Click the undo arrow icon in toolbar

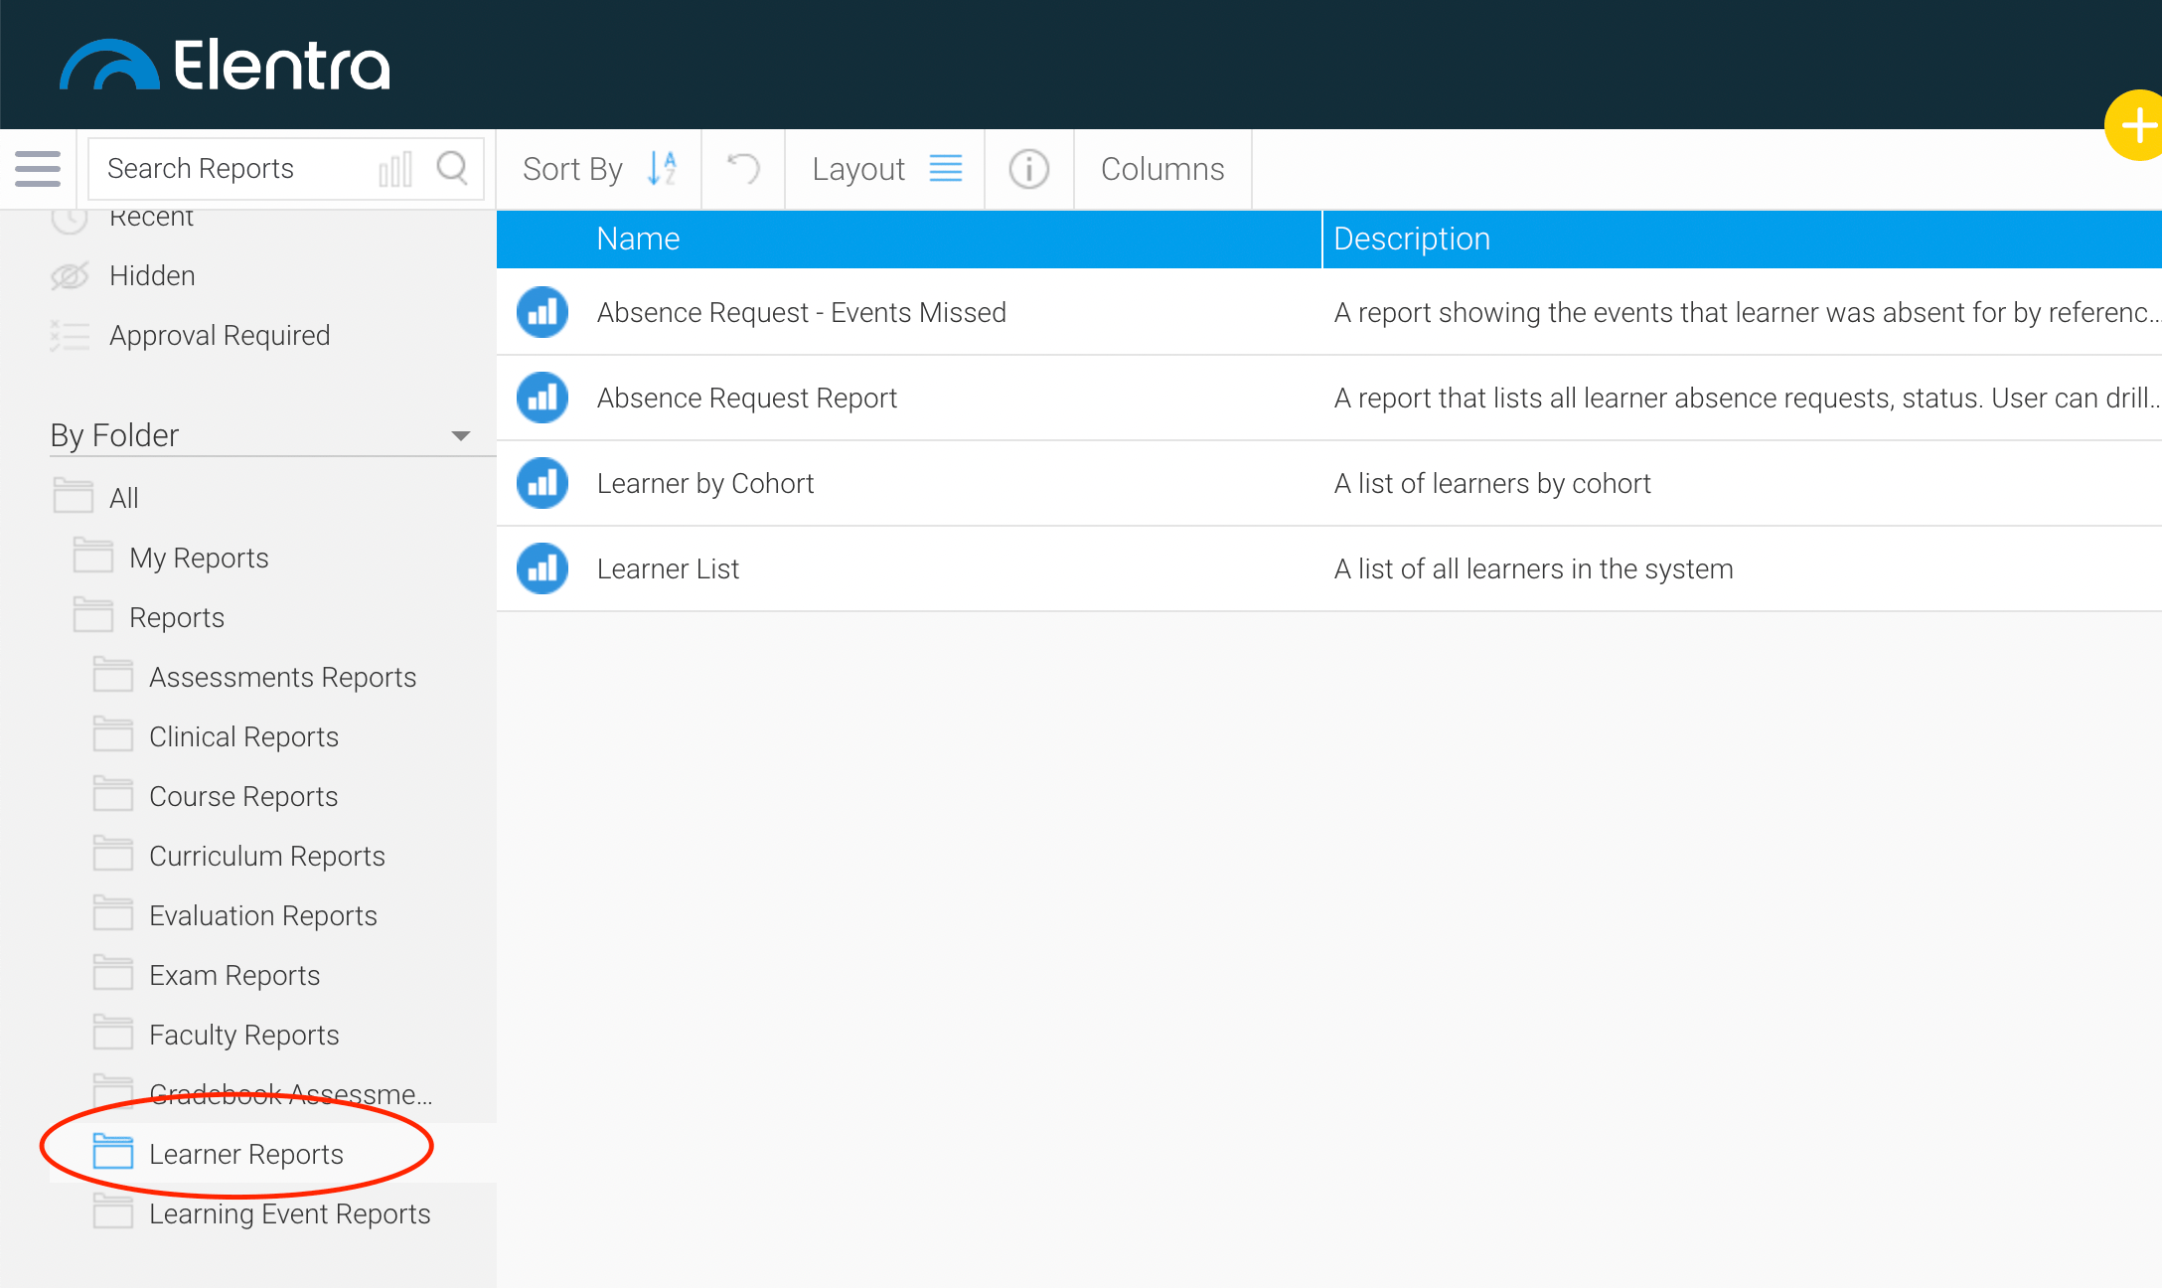pyautogui.click(x=743, y=168)
